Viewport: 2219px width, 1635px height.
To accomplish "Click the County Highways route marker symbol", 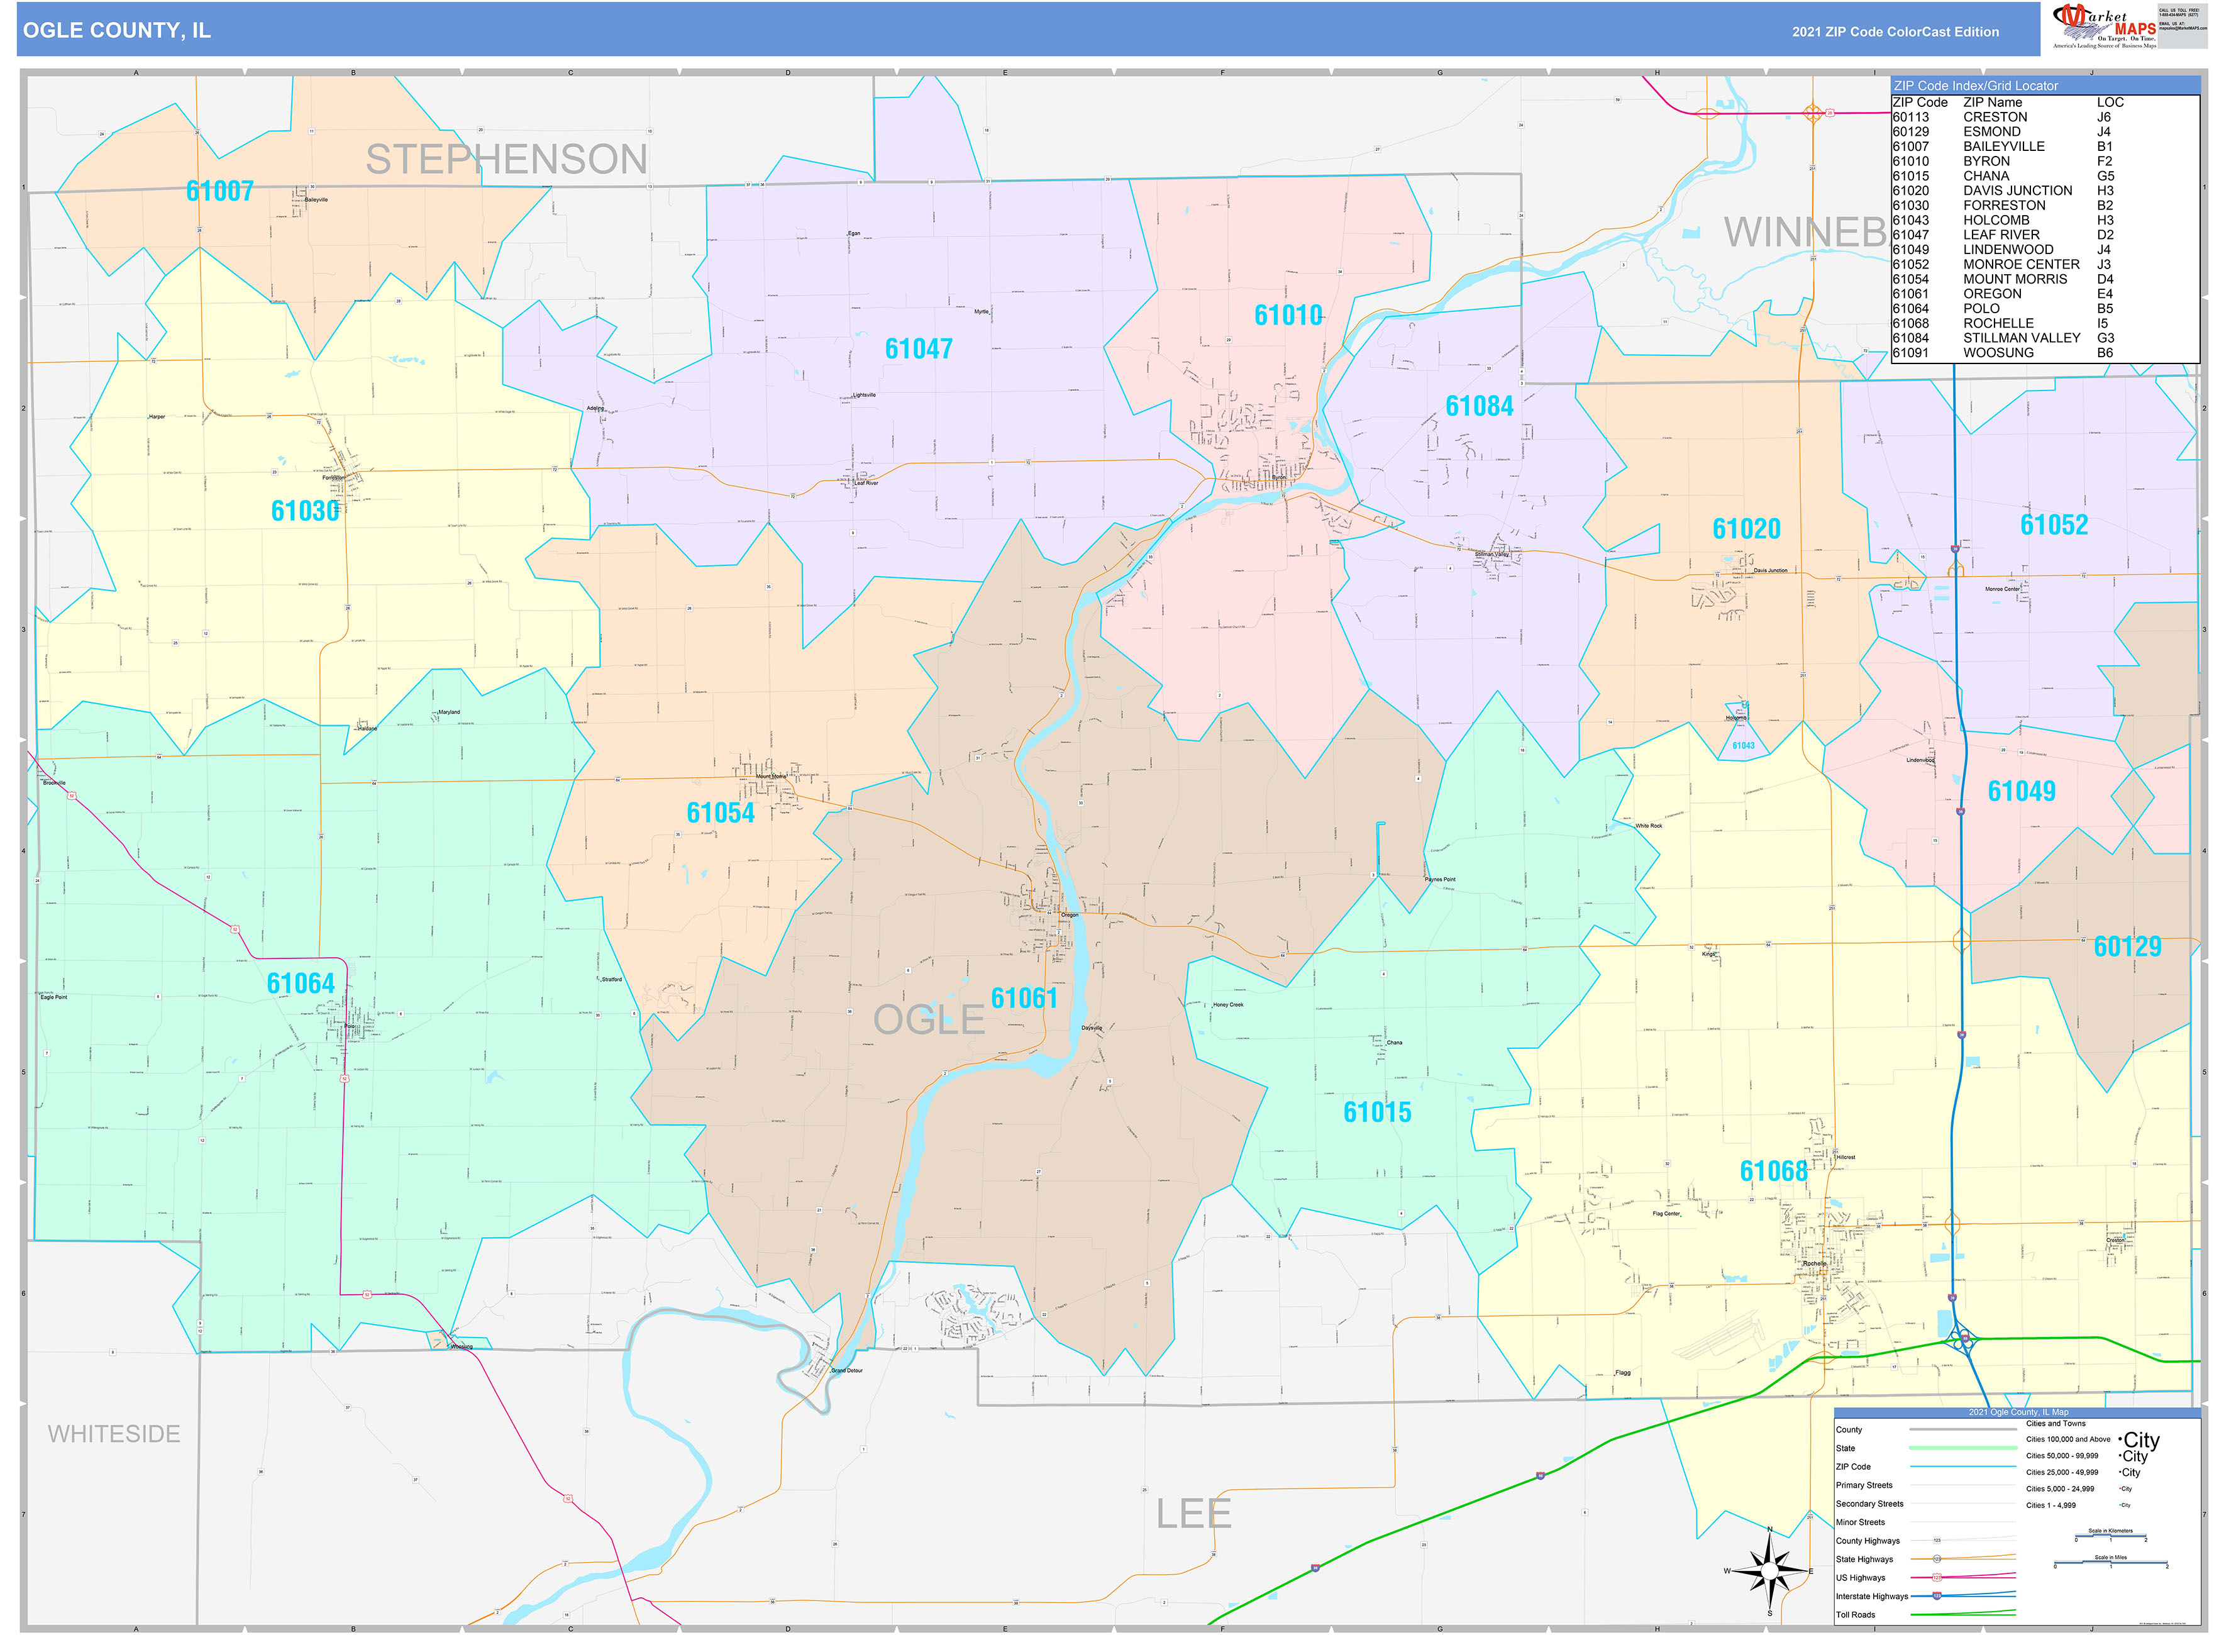I will [1937, 1541].
